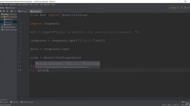The image size is (190, 106).
Task: Click line 14 number in gutter
Action: point(19,70)
